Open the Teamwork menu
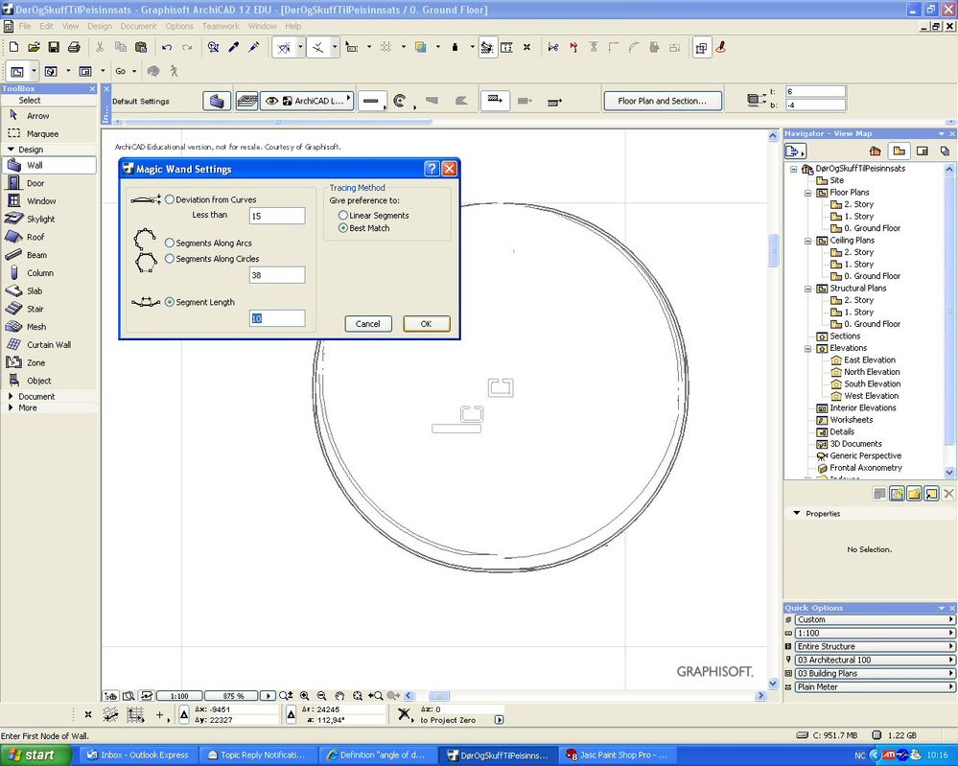Image resolution: width=958 pixels, height=766 pixels. point(221,26)
